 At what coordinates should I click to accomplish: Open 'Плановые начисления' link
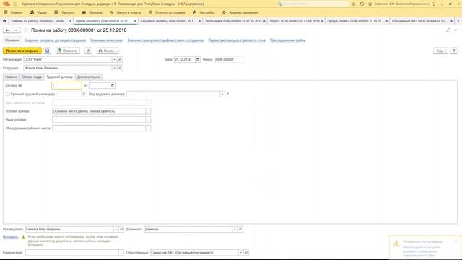(x=106, y=40)
